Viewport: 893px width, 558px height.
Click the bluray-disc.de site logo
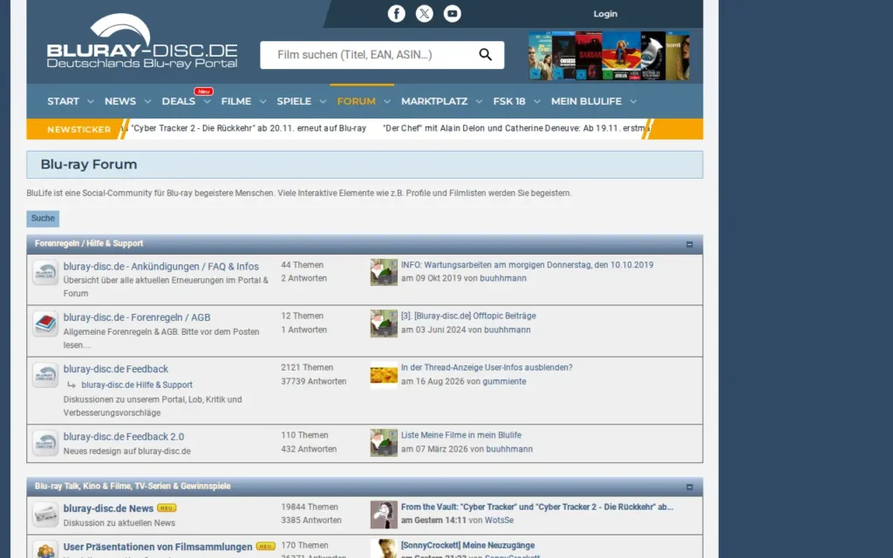coord(142,41)
